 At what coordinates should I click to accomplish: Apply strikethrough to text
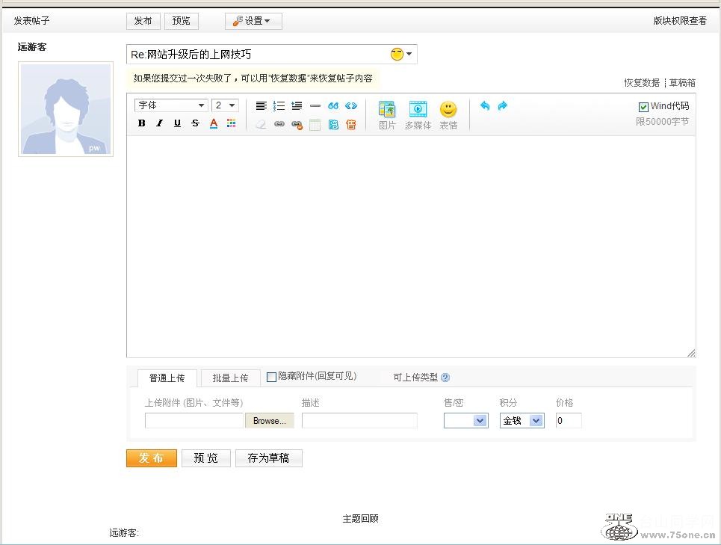195,123
